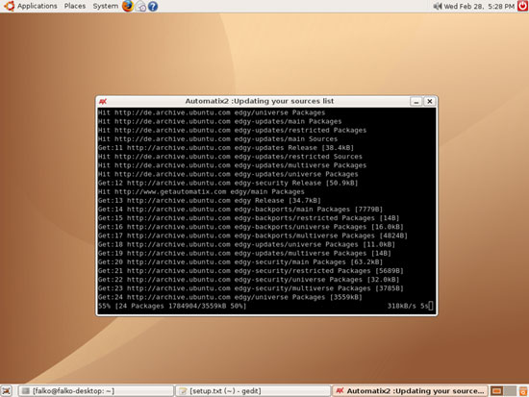This screenshot has width=529, height=397.
Task: Open the Applications menu
Action: point(38,6)
